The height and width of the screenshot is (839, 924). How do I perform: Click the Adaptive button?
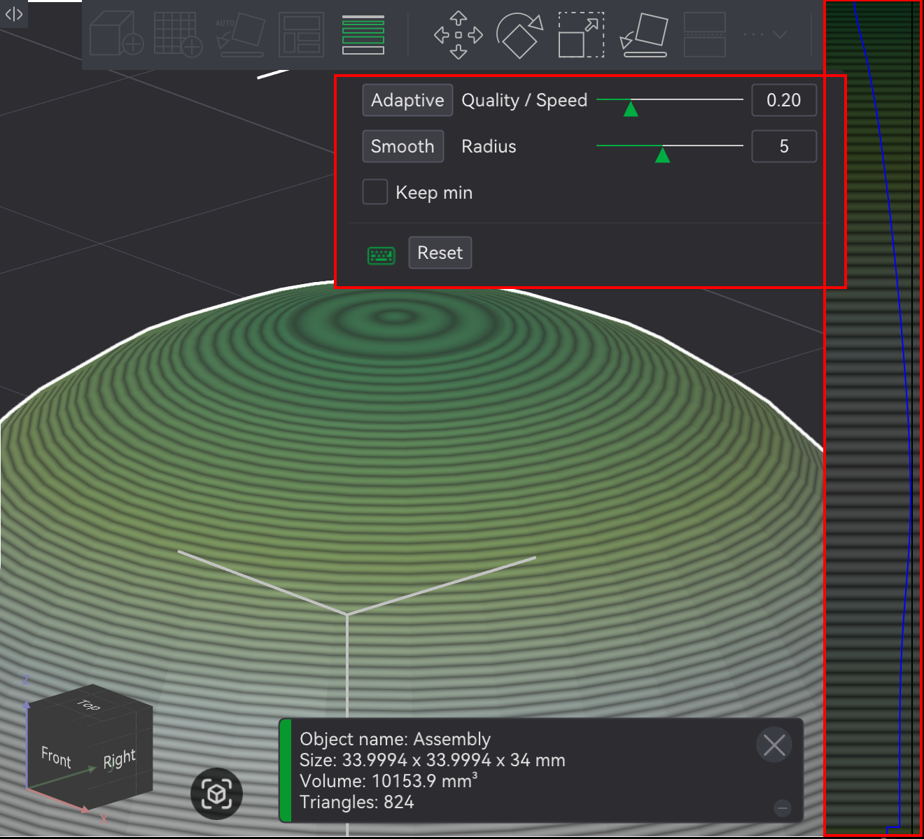click(407, 100)
